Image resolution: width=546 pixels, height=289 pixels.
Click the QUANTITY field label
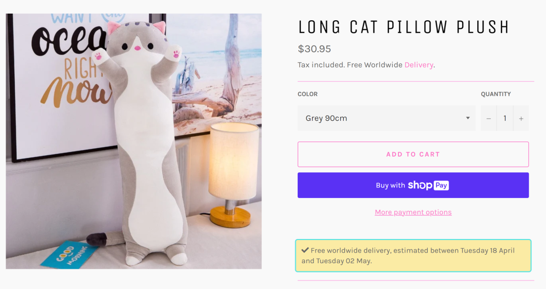pyautogui.click(x=495, y=94)
